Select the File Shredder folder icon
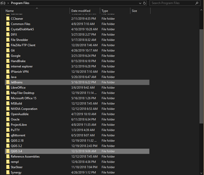This screenshot has height=175, width=204. 8,40
